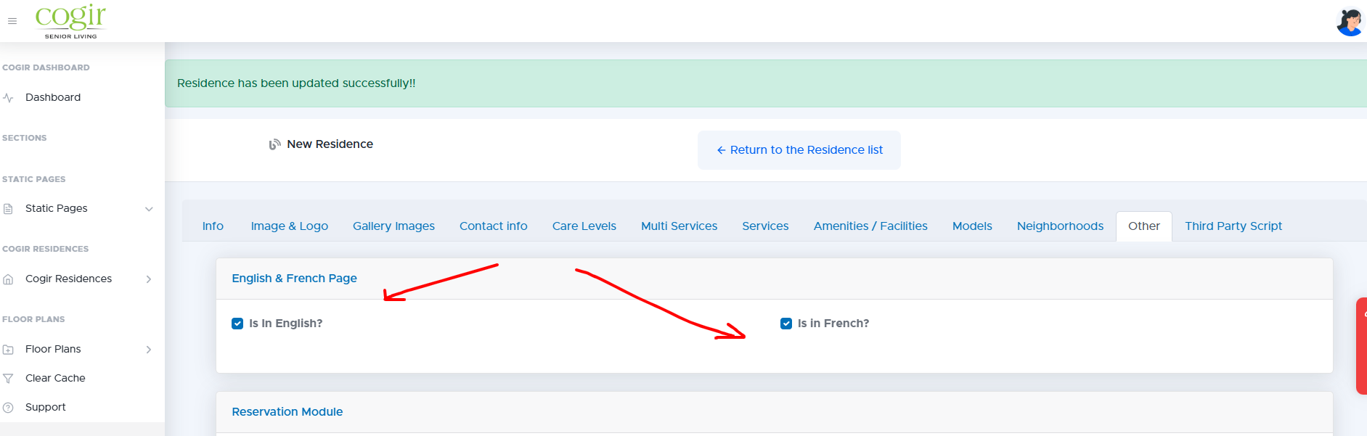Expand the Cogir Residences submenu arrow
Image resolution: width=1367 pixels, height=436 pixels.
[149, 279]
